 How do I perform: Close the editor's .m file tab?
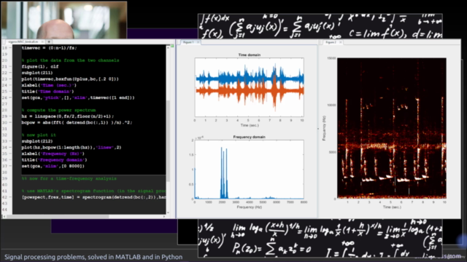pos(42,42)
